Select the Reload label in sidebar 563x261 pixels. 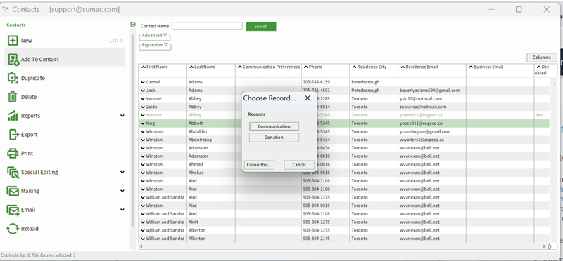pos(30,229)
